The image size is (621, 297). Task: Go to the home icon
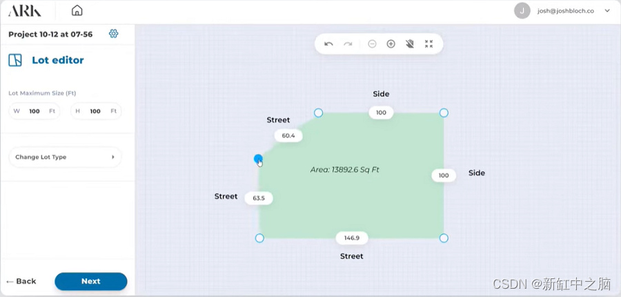[77, 11]
